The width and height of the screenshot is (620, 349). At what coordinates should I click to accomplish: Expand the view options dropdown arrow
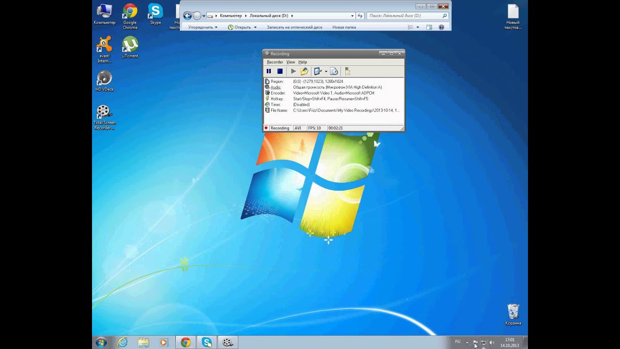coord(418,27)
